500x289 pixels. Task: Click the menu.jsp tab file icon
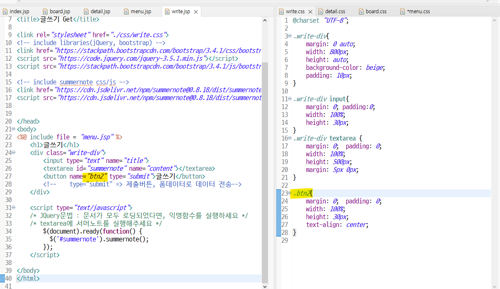point(126,12)
